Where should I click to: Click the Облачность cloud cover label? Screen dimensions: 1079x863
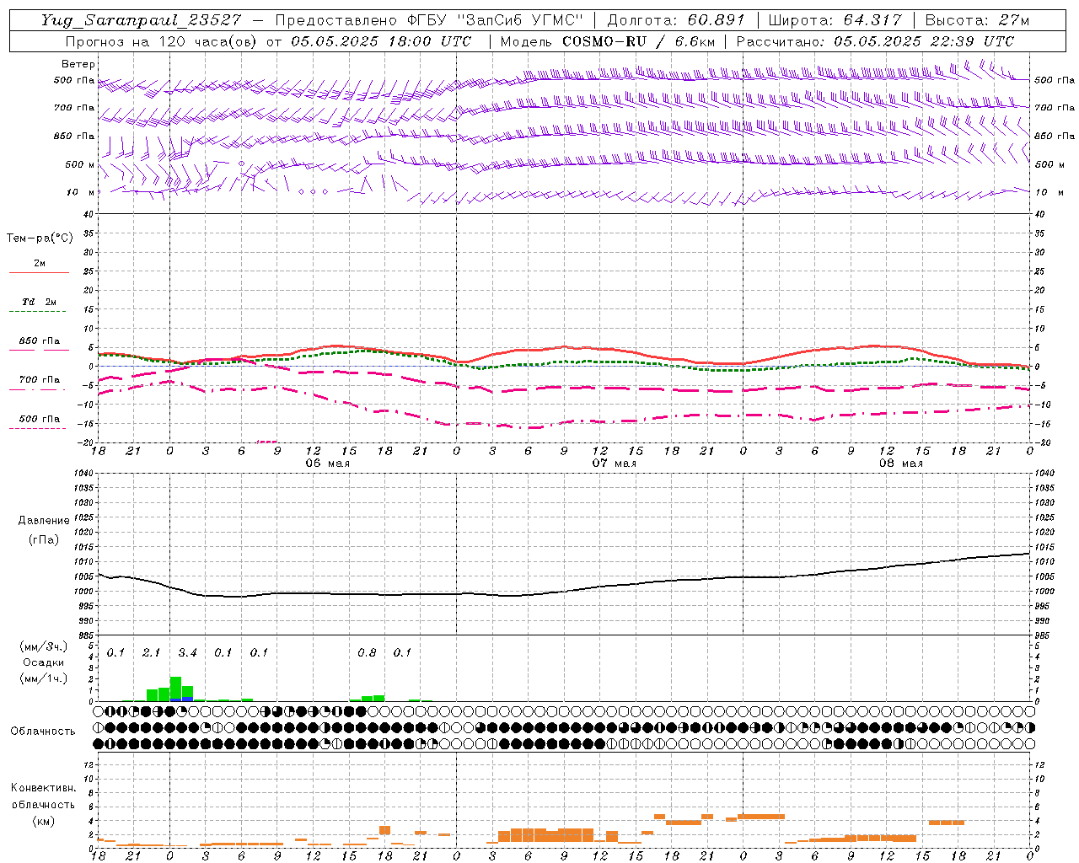point(43,732)
